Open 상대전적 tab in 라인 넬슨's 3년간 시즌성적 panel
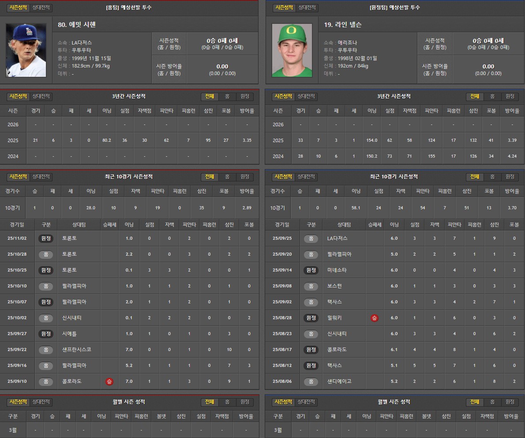Viewport: 525px width, 438px height. click(307, 96)
